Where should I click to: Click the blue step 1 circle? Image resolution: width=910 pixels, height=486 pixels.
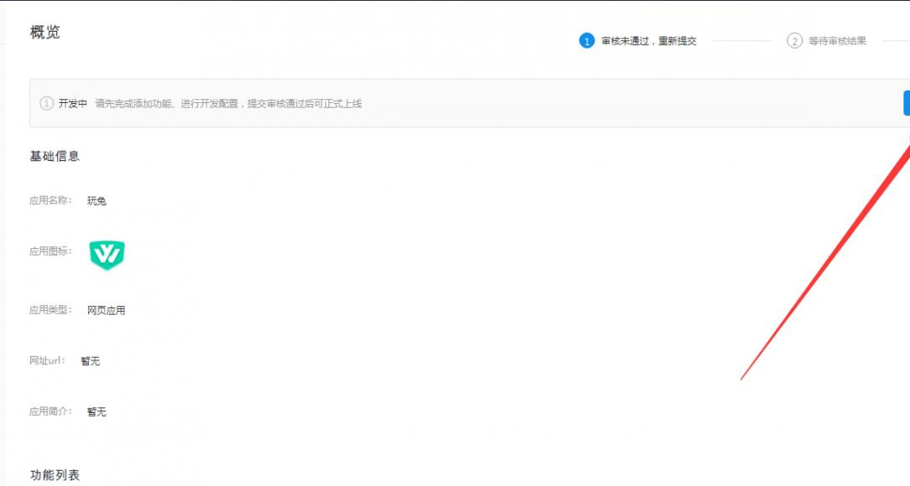587,41
